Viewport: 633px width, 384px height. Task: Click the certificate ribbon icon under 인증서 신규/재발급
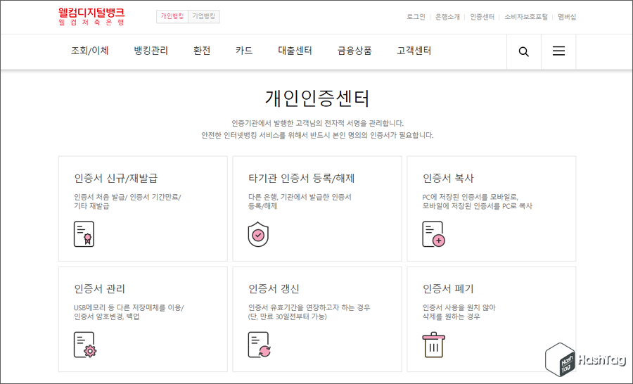coord(84,233)
